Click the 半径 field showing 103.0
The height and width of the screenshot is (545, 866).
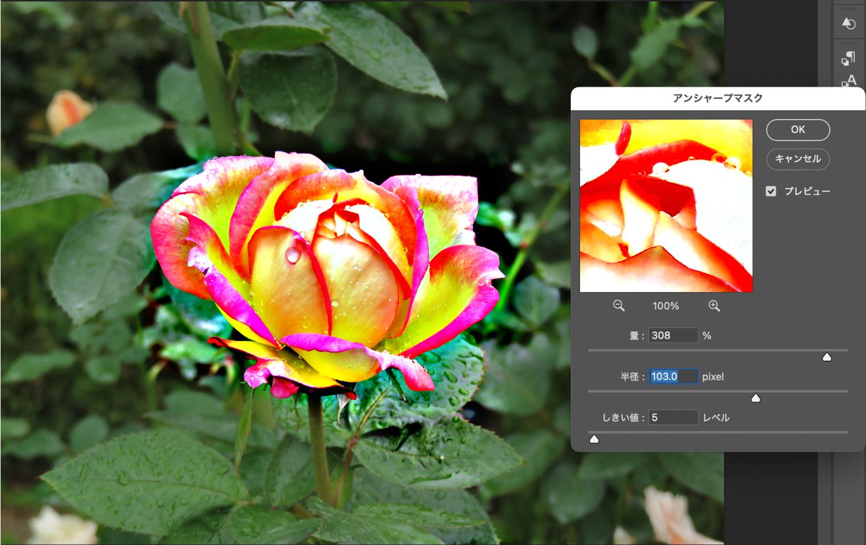pos(673,377)
